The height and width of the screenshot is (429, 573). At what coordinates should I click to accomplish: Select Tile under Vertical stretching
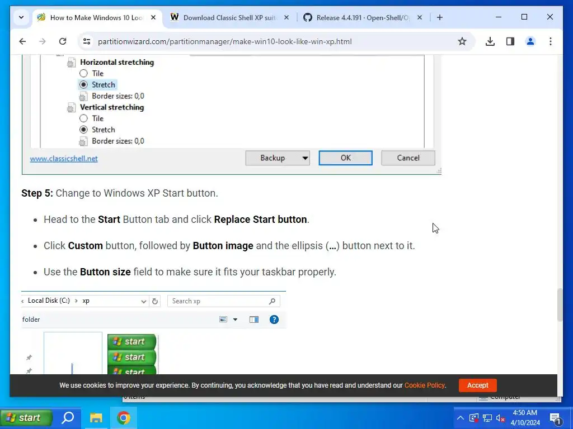click(x=91, y=118)
